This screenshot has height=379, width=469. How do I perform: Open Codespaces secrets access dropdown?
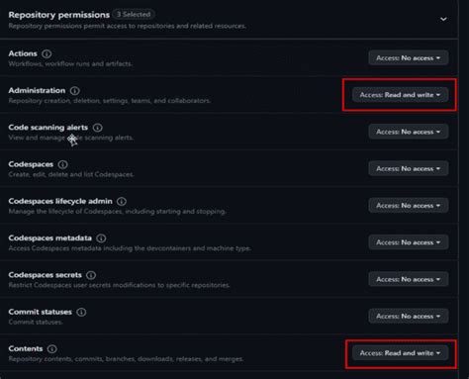click(x=409, y=279)
